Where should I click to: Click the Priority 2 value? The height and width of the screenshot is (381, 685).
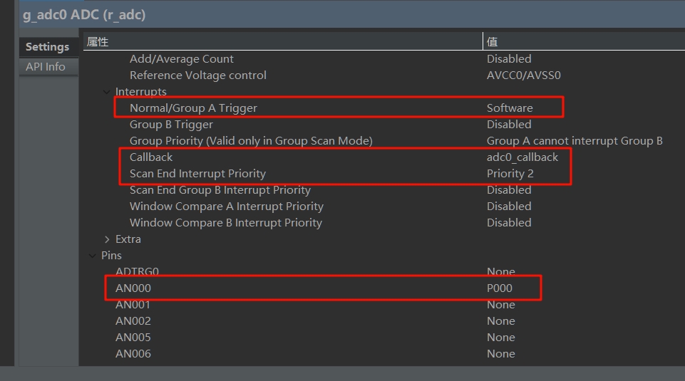point(510,174)
